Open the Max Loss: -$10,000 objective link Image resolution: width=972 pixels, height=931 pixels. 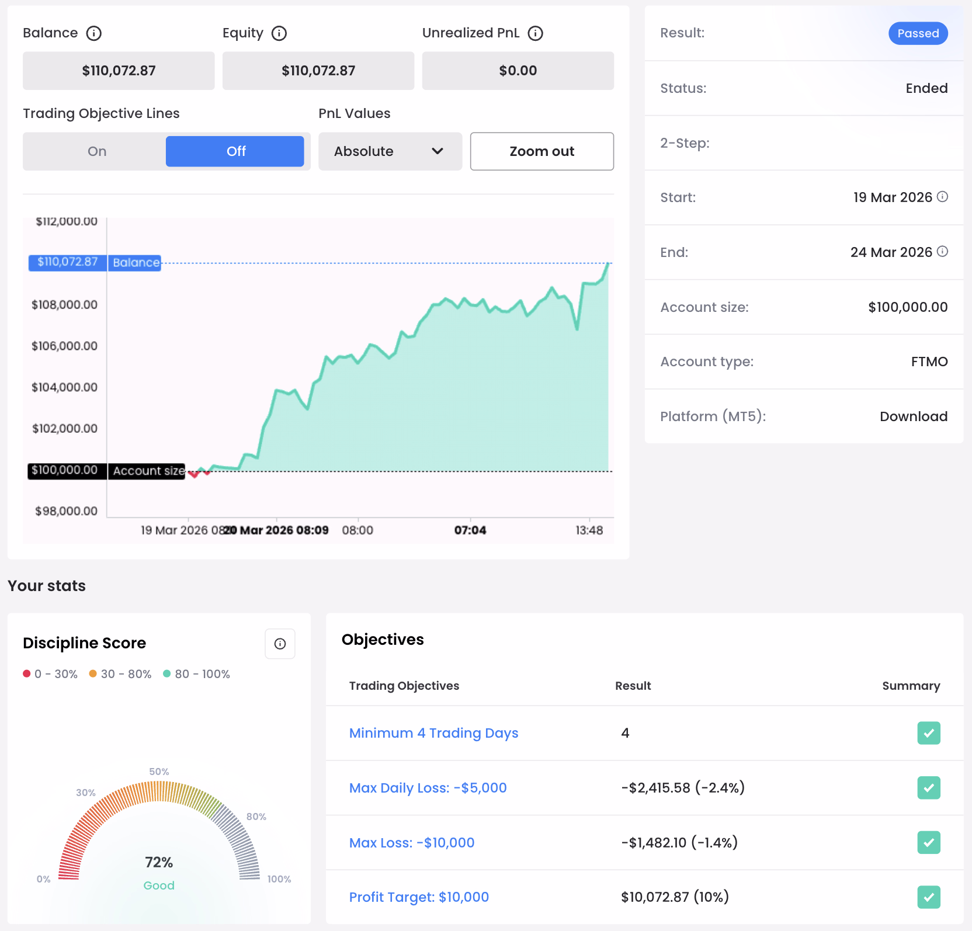[412, 843]
